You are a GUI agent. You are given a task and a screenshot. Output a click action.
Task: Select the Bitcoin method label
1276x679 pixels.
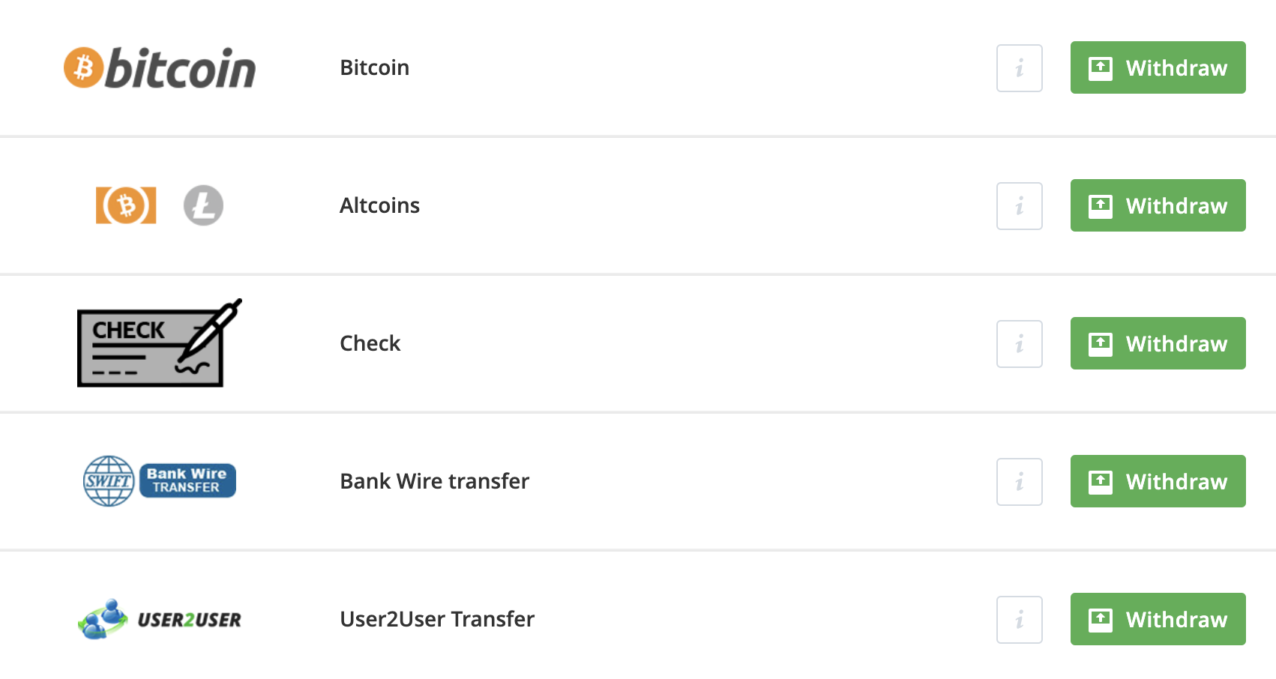(374, 67)
